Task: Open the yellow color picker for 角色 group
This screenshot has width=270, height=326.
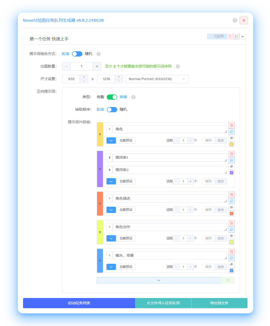Action: (x=232, y=144)
